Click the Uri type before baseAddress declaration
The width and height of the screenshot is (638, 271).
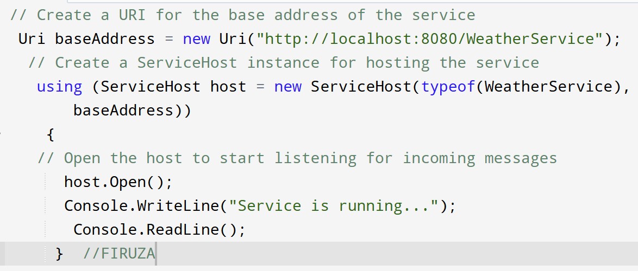tap(32, 39)
